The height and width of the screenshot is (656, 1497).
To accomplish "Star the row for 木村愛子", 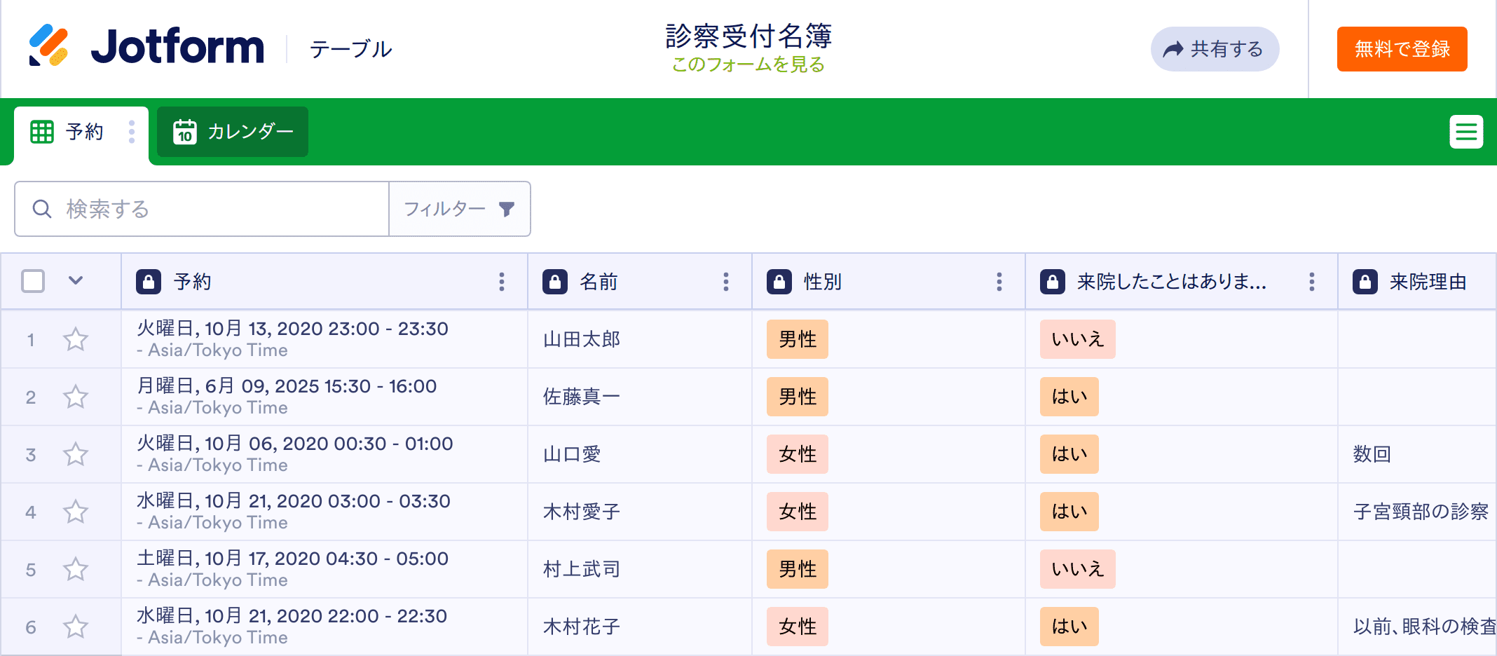I will 76,512.
